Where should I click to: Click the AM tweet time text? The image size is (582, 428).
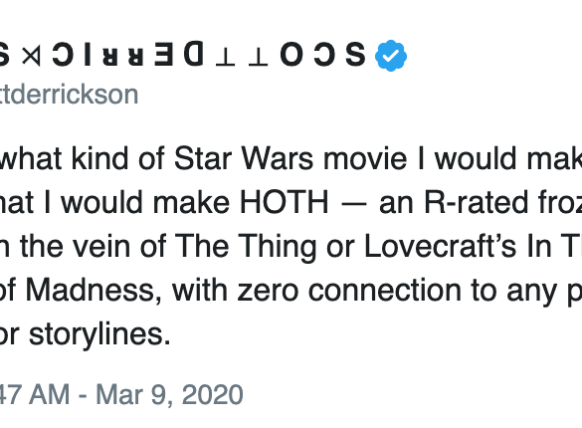pyautogui.click(x=49, y=394)
